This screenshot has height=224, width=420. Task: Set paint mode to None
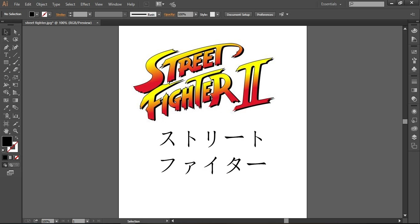pyautogui.click(x=17, y=158)
